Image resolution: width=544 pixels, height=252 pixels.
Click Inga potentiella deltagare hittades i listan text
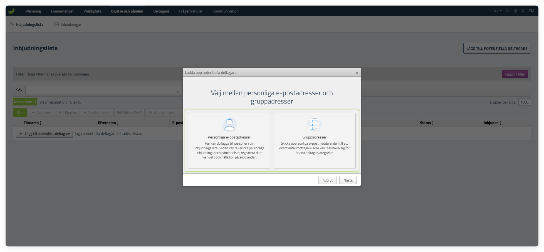coord(109,133)
